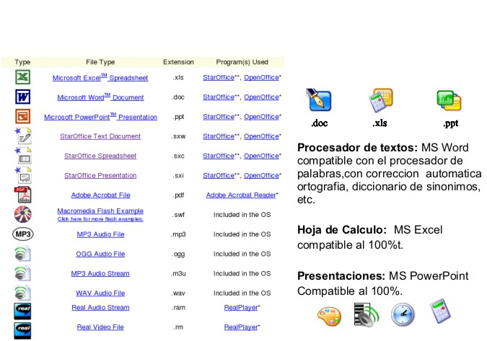
Task: Click the StarOffice Text Document icon
Action: pyautogui.click(x=23, y=136)
